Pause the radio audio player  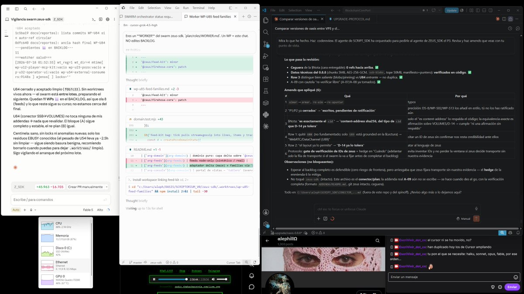[x=154, y=279]
